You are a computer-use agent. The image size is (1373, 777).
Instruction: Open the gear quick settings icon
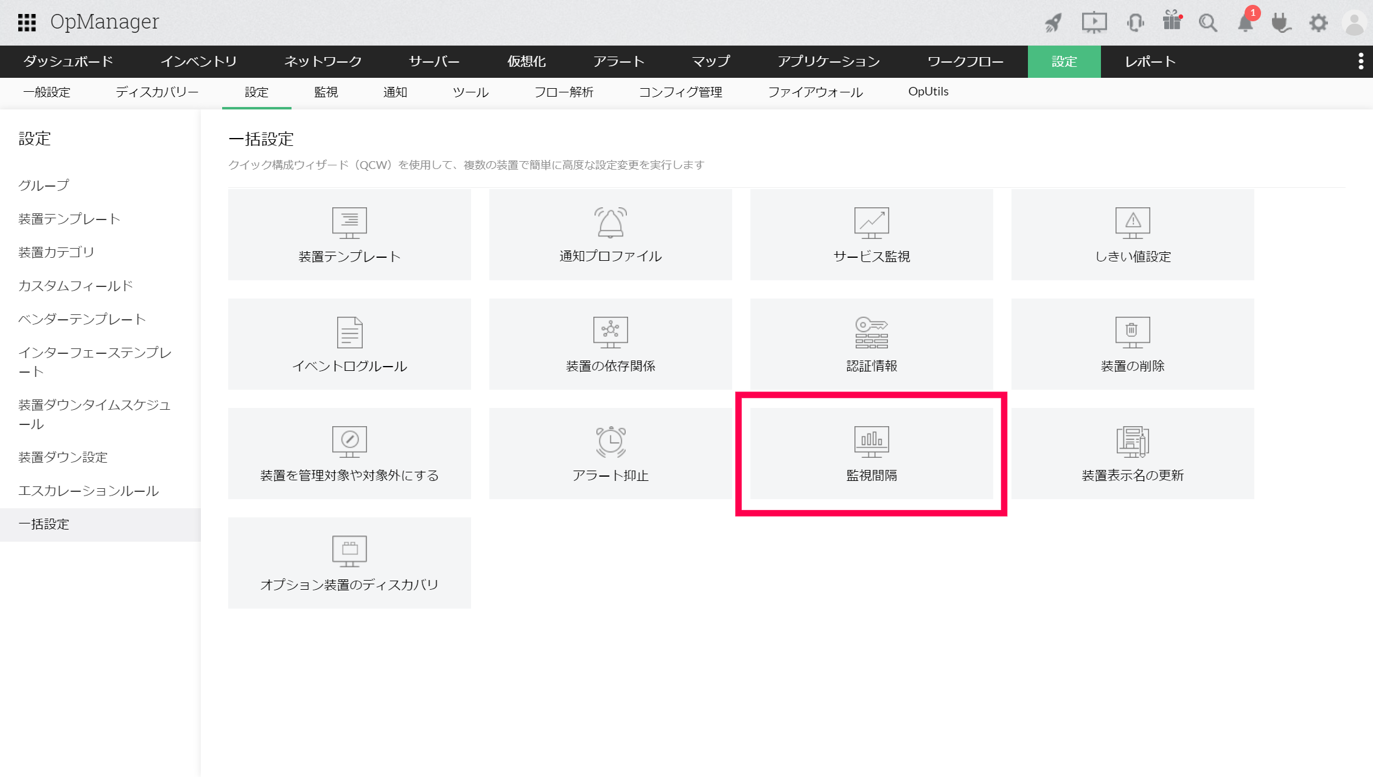coord(1318,23)
